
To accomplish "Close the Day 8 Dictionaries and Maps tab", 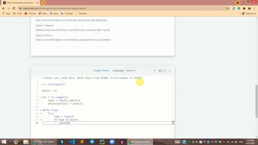I will pyautogui.click(x=37, y=3).
